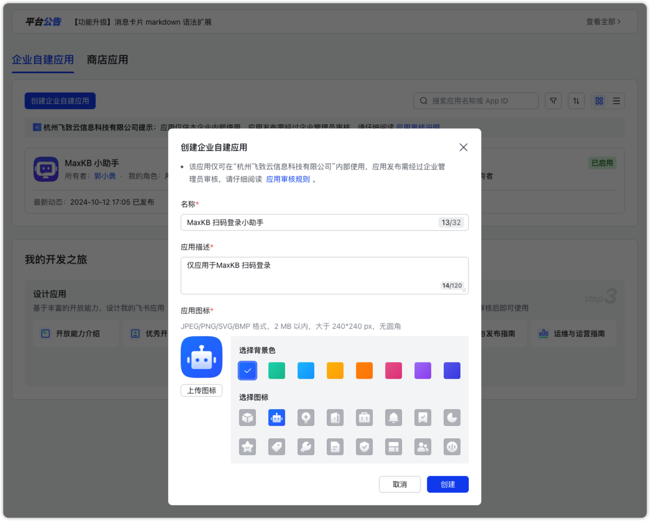Close the create app dialog
This screenshot has width=650, height=521.
pyautogui.click(x=463, y=147)
